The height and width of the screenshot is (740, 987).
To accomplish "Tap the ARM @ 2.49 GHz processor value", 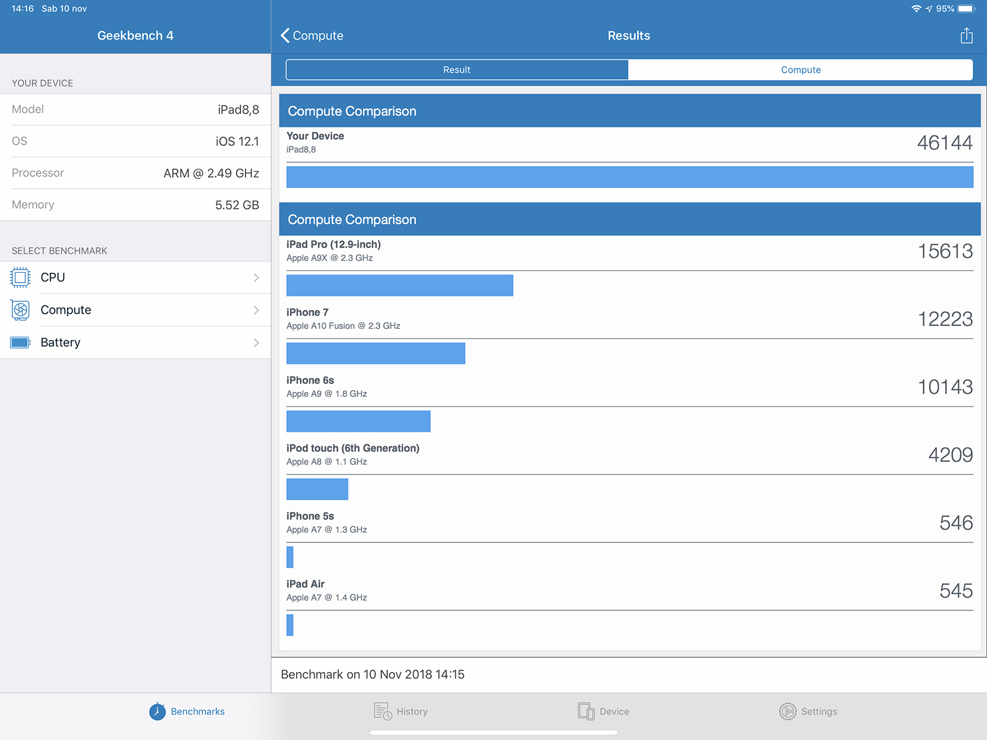I will [212, 173].
